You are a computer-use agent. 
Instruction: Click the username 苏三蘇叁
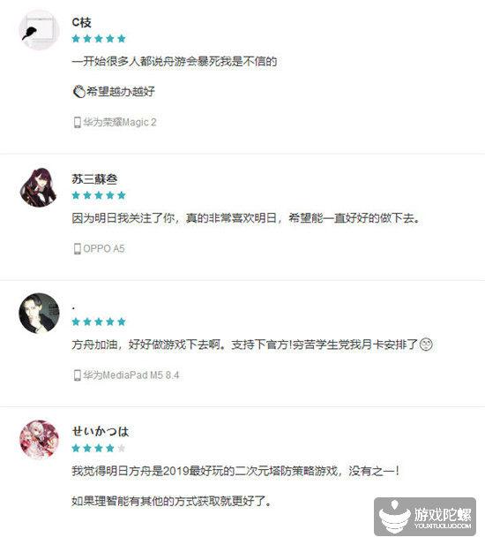pyautogui.click(x=94, y=179)
